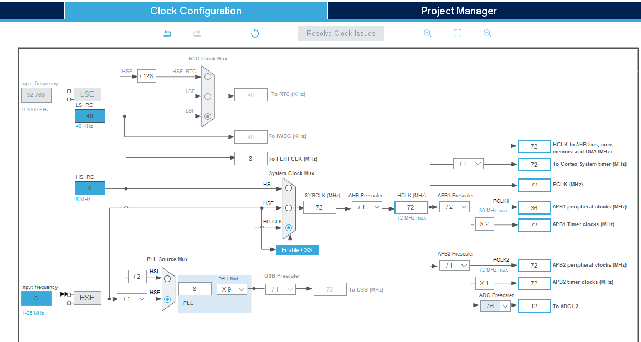This screenshot has height=342, width=641.
Task: Select LSI in RTC Clock Mux
Action: pyautogui.click(x=208, y=116)
